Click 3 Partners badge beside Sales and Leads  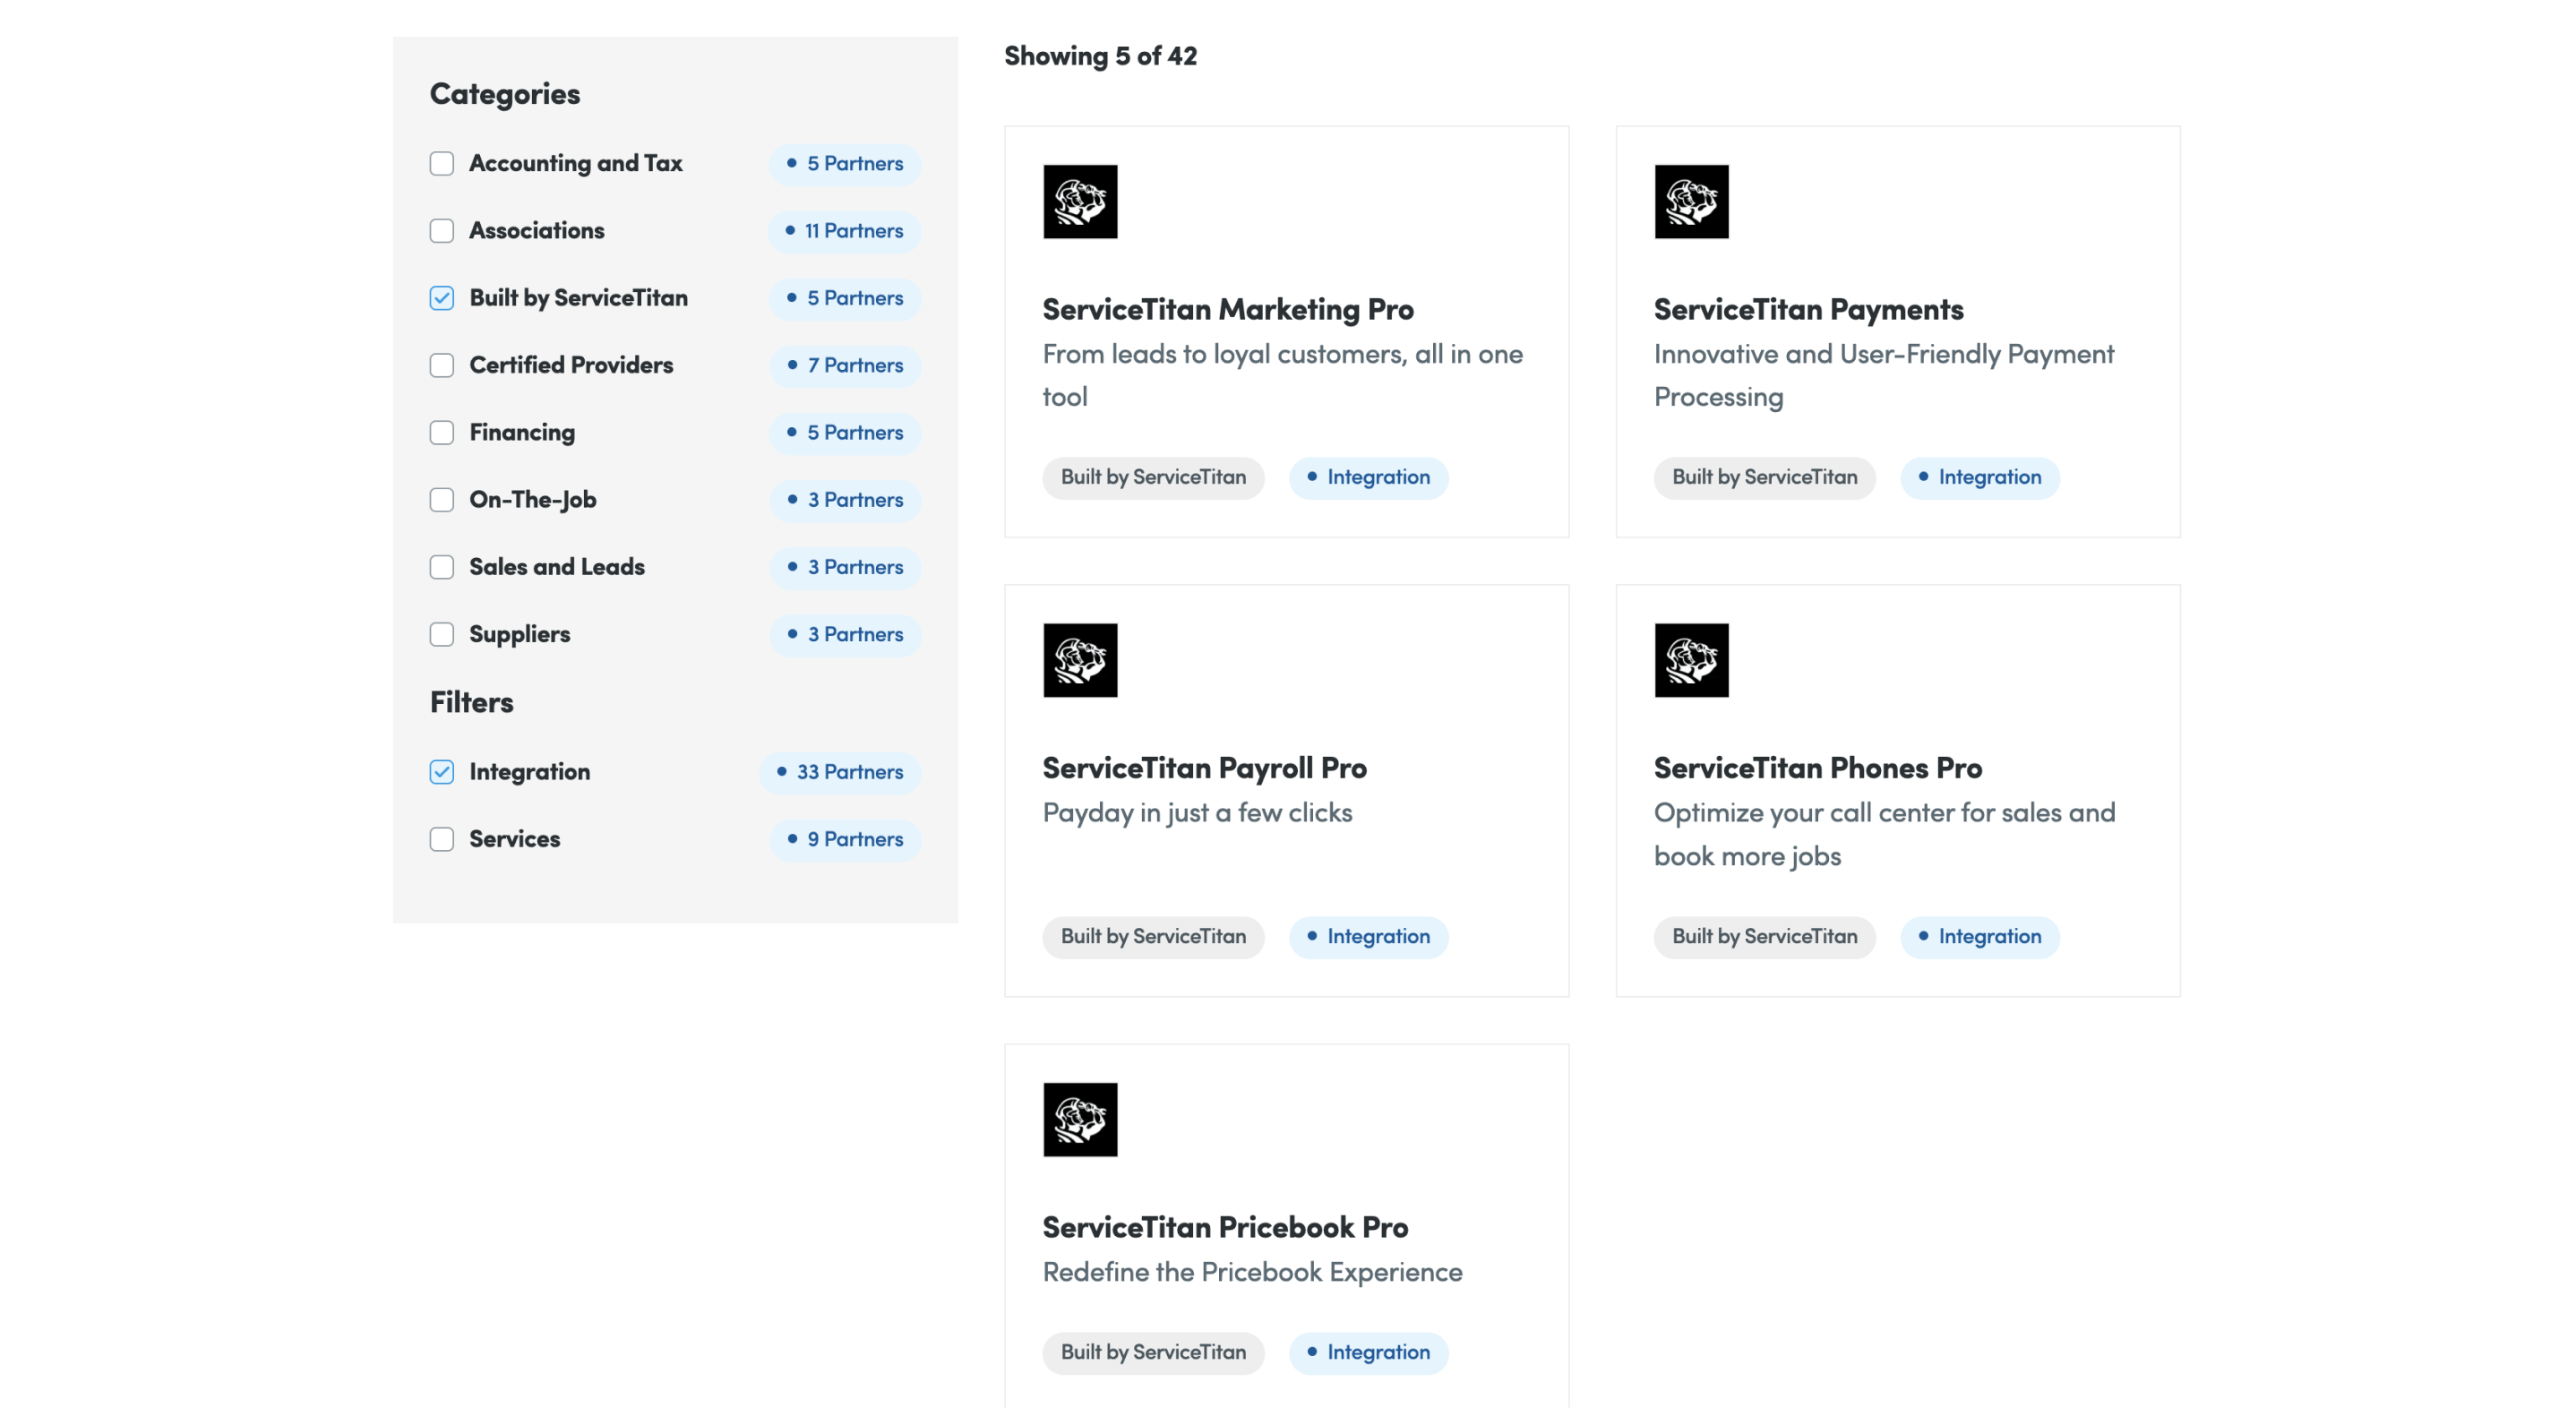pos(845,566)
